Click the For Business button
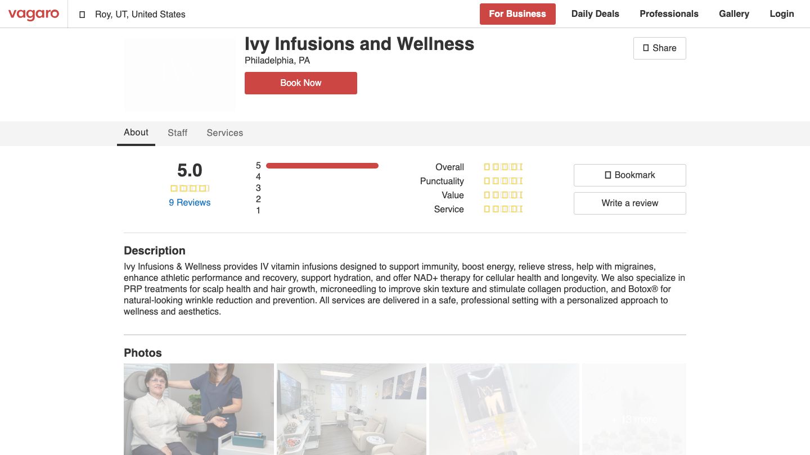Screen dimensions: 810x455 pos(517,13)
